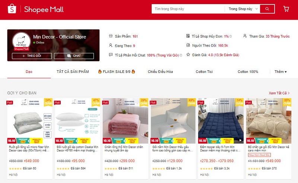Open the Trong Shop này search scope dropdown
298x183 pixels.
[243, 9]
